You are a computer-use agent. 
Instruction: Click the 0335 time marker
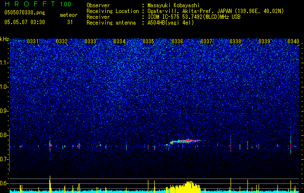[x=148, y=41]
